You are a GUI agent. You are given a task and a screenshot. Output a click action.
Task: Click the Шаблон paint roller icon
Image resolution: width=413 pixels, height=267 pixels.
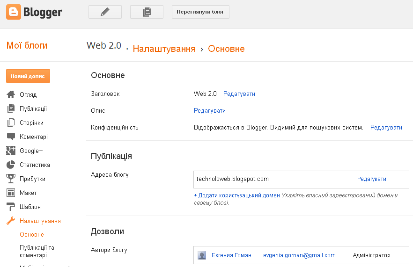11,207
